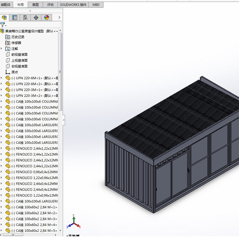Click the CA挂 100x60x2 2,84 M<3> part icon
The height and width of the screenshot is (239, 239).
[8, 219]
